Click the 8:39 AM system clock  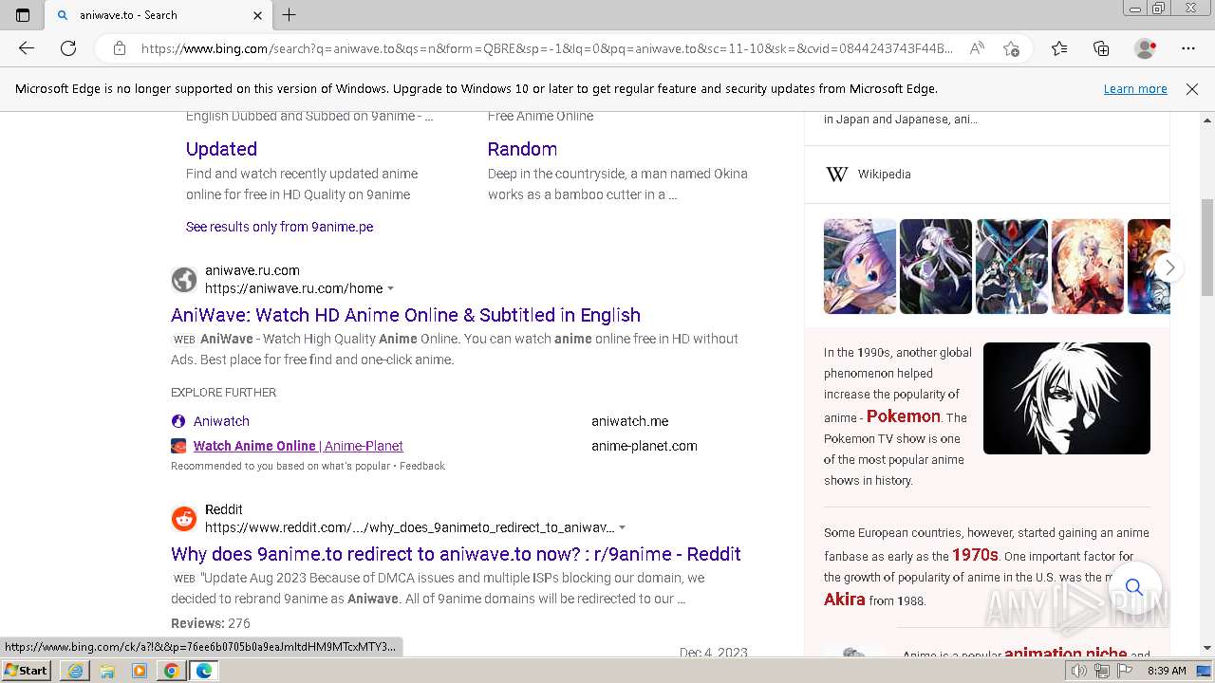(x=1167, y=671)
